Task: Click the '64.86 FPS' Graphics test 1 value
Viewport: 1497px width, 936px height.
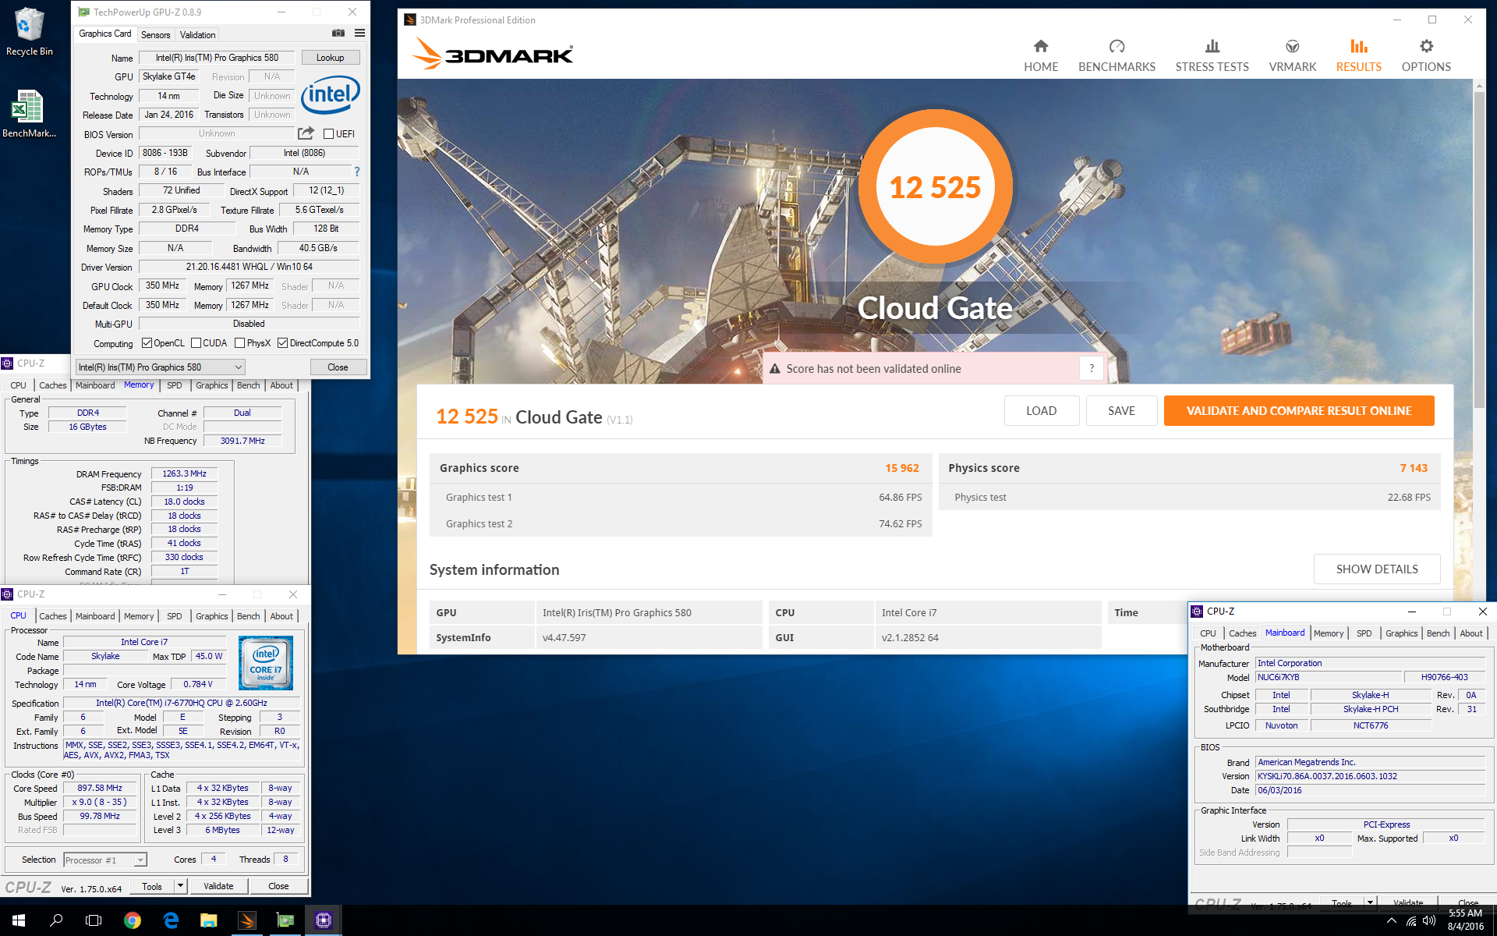Action: pos(900,497)
